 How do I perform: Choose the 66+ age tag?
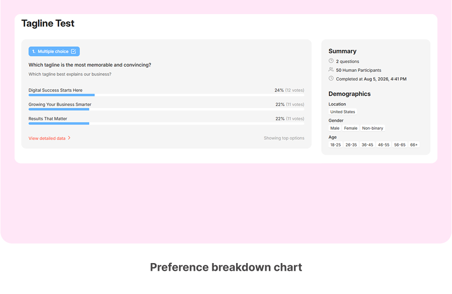(x=414, y=145)
